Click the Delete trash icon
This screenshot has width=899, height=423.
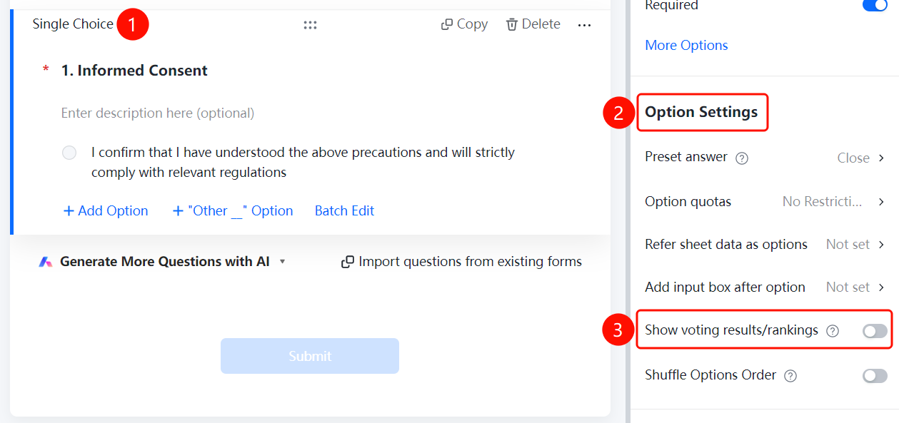[x=512, y=25]
